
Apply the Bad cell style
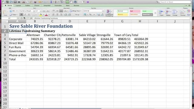[135, 11]
